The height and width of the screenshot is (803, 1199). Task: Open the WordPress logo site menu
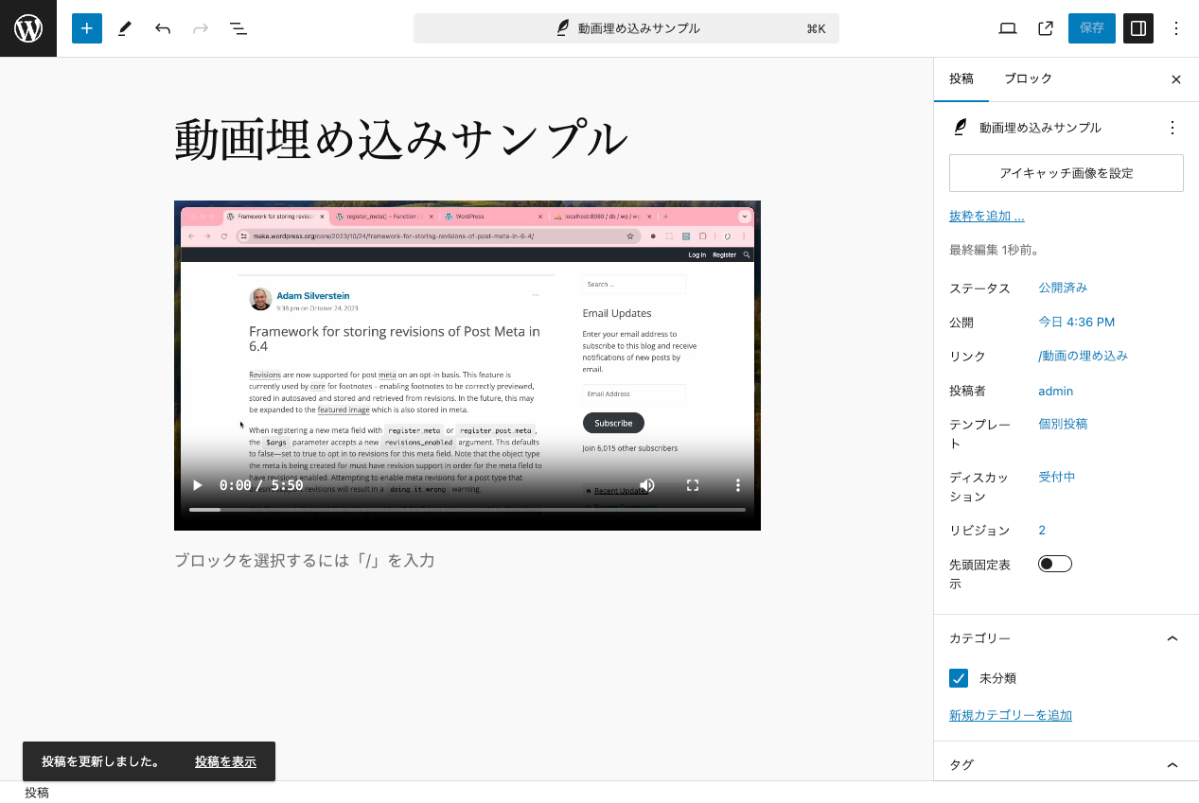pos(28,28)
